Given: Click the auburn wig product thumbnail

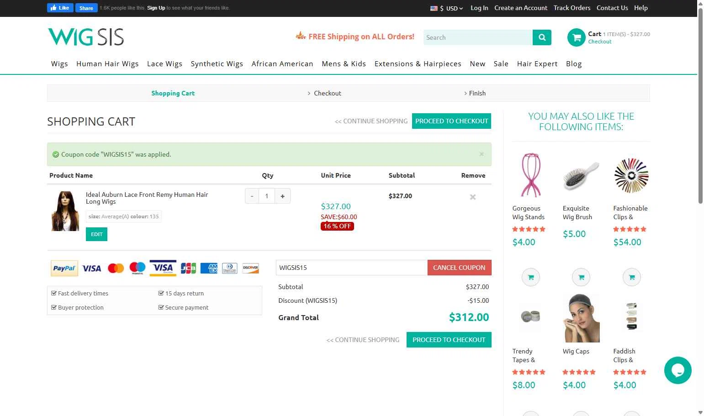Looking at the screenshot, I should pyautogui.click(x=65, y=211).
